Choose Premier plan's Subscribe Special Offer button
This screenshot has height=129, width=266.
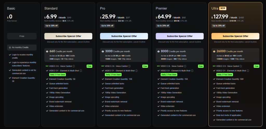180,36
